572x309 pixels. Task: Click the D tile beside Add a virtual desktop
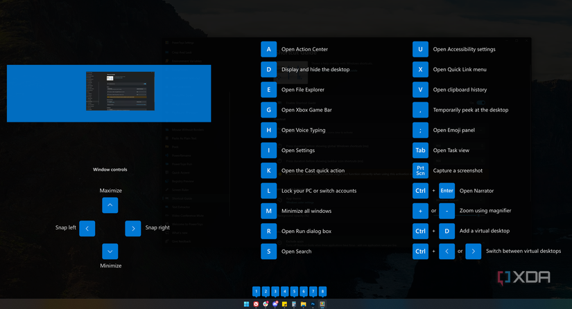[x=447, y=231]
